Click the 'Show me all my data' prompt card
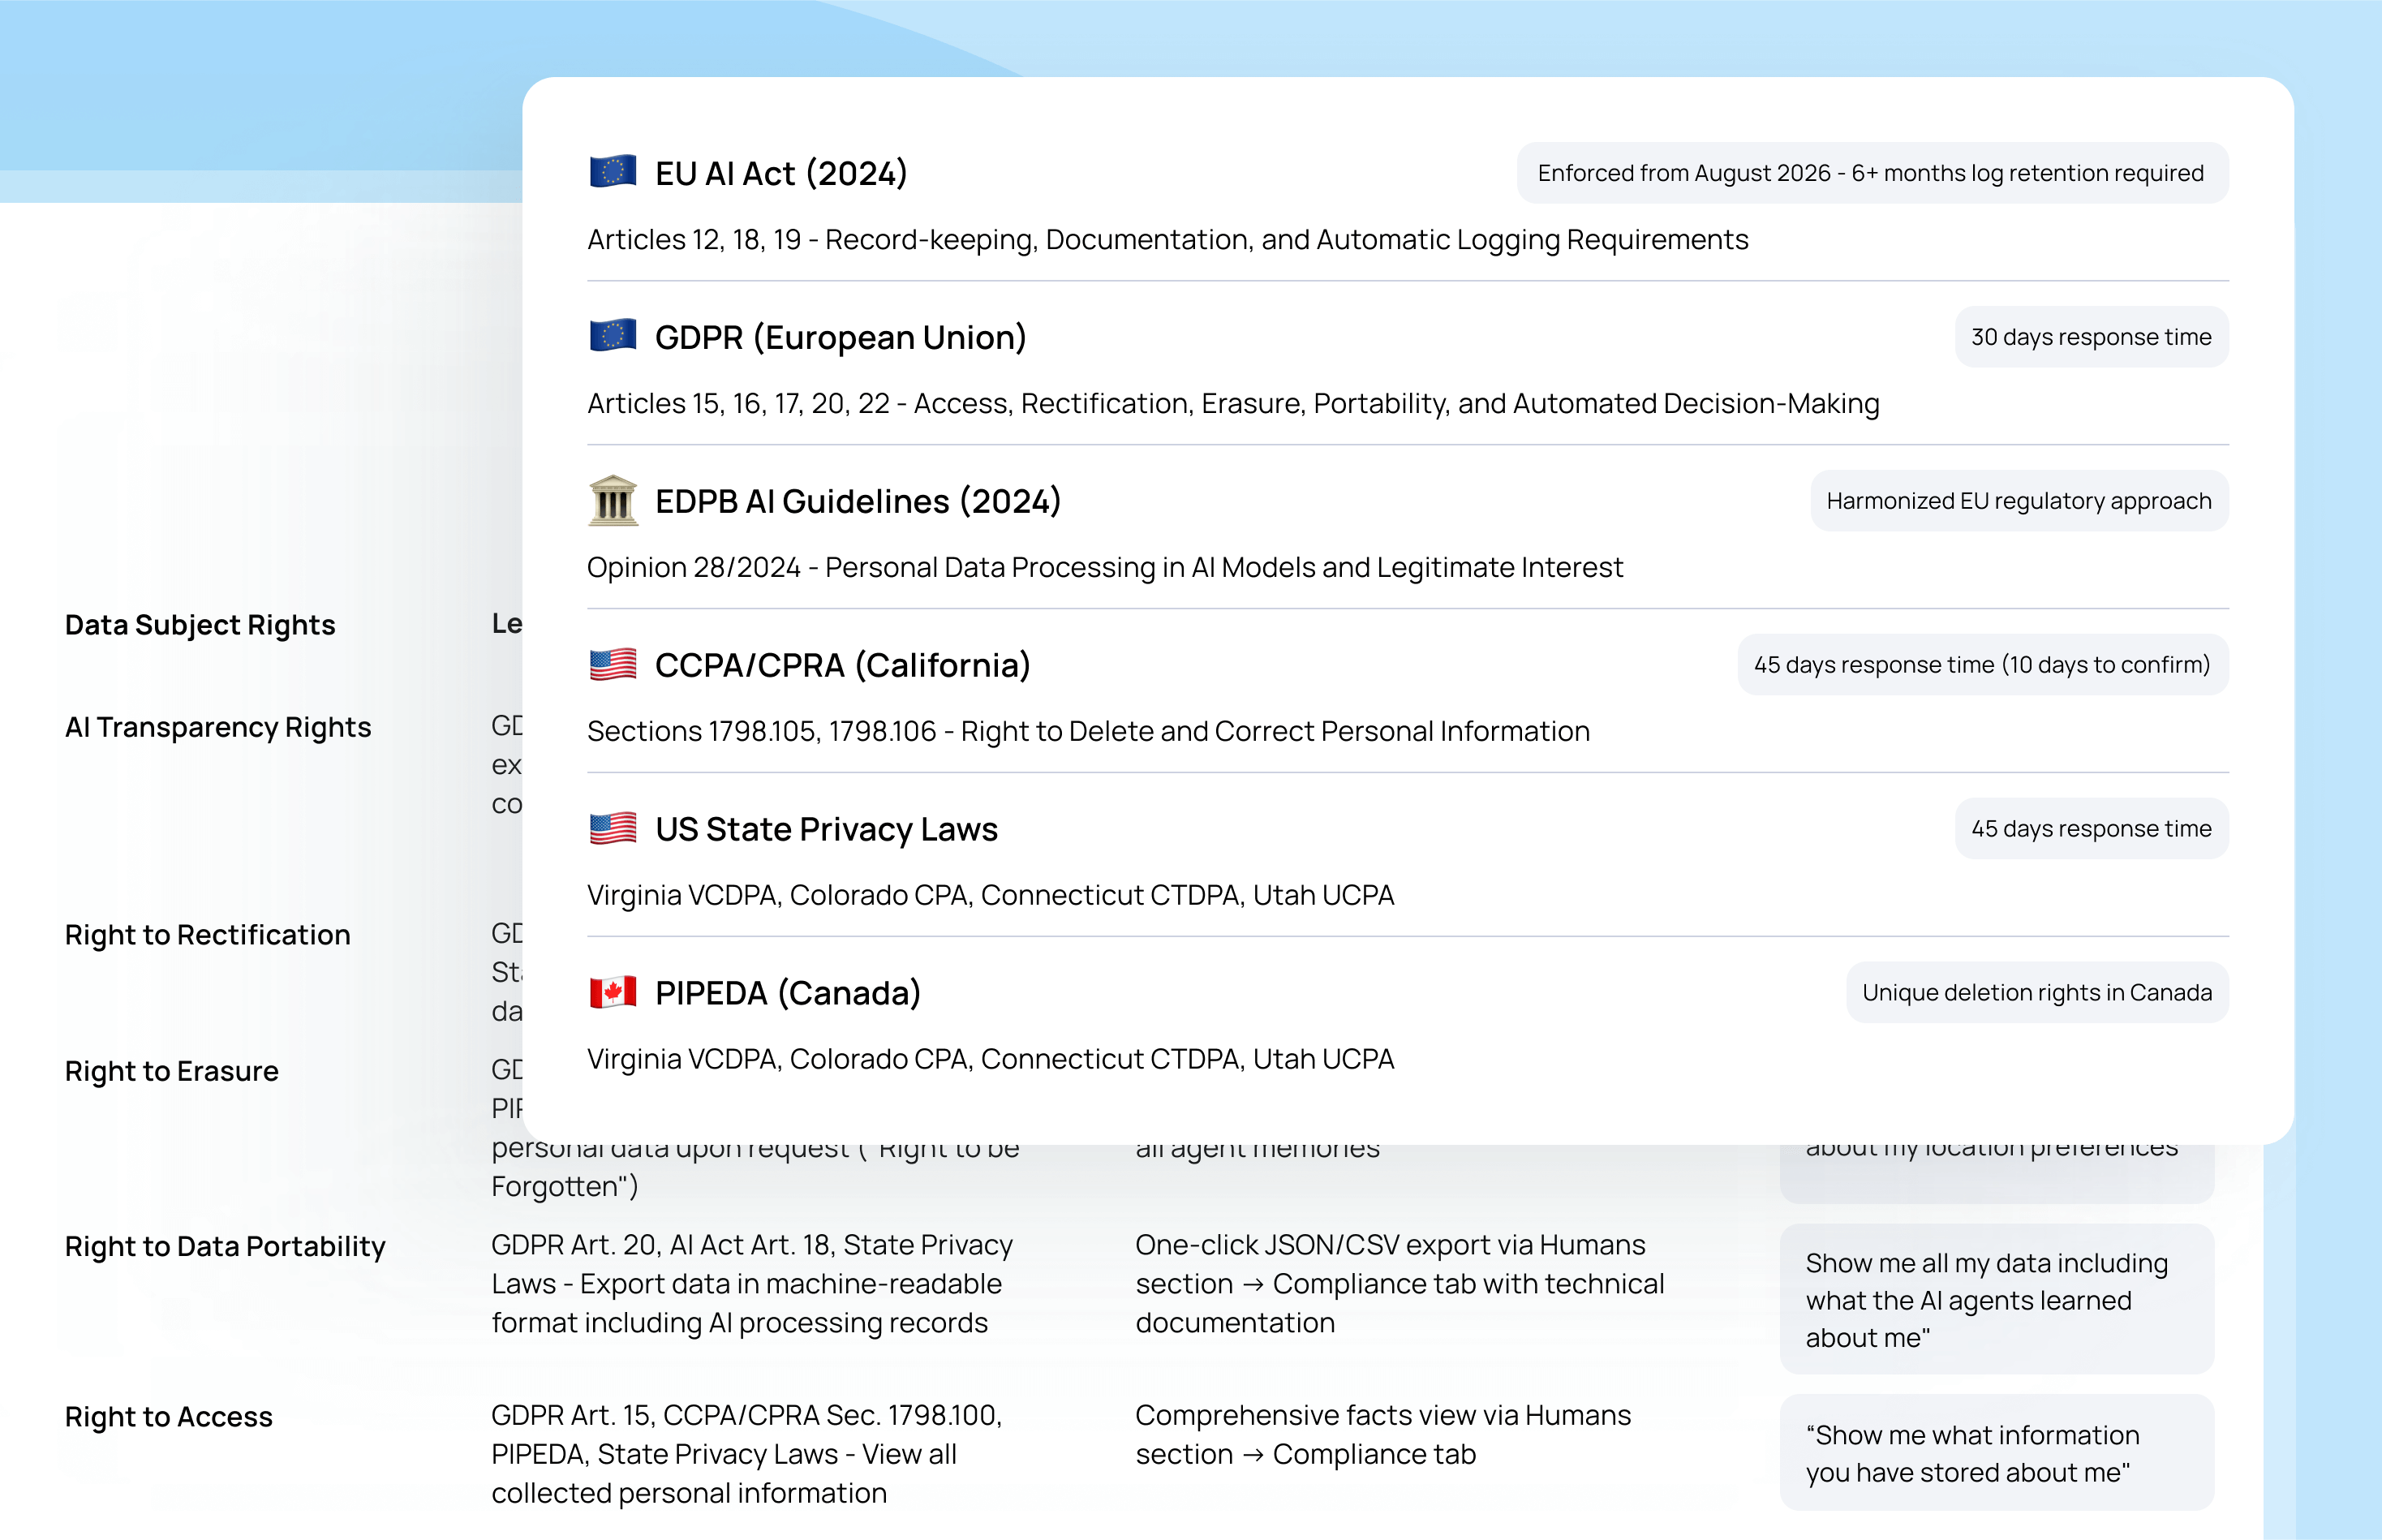 (x=1996, y=1300)
